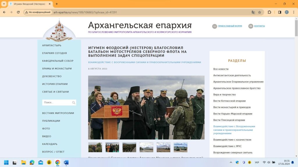Open Вера и творчество section
The height and width of the screenshot is (167, 298).
[x=224, y=95]
